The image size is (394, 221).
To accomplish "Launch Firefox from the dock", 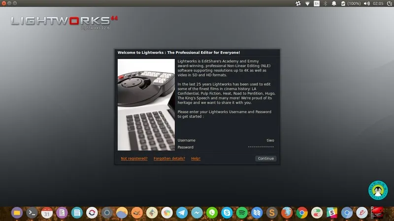I will 287,213.
